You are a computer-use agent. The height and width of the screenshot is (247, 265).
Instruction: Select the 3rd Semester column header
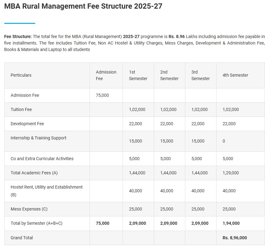pyautogui.click(x=200, y=75)
